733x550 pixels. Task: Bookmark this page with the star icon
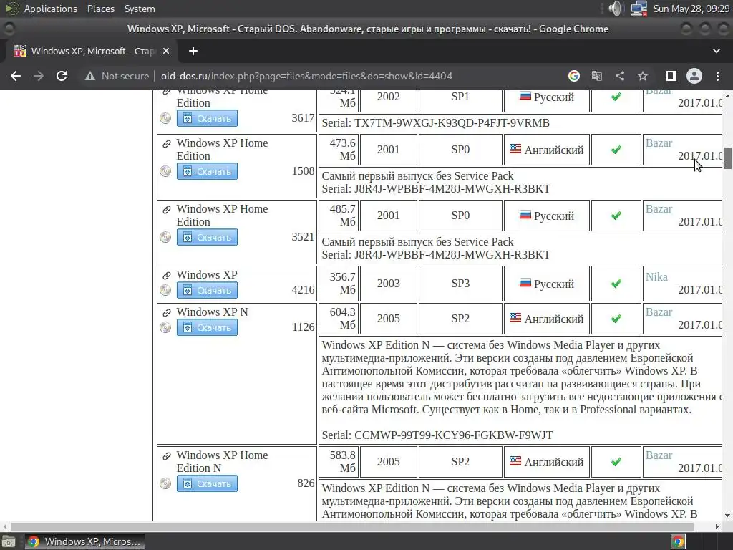coord(643,76)
